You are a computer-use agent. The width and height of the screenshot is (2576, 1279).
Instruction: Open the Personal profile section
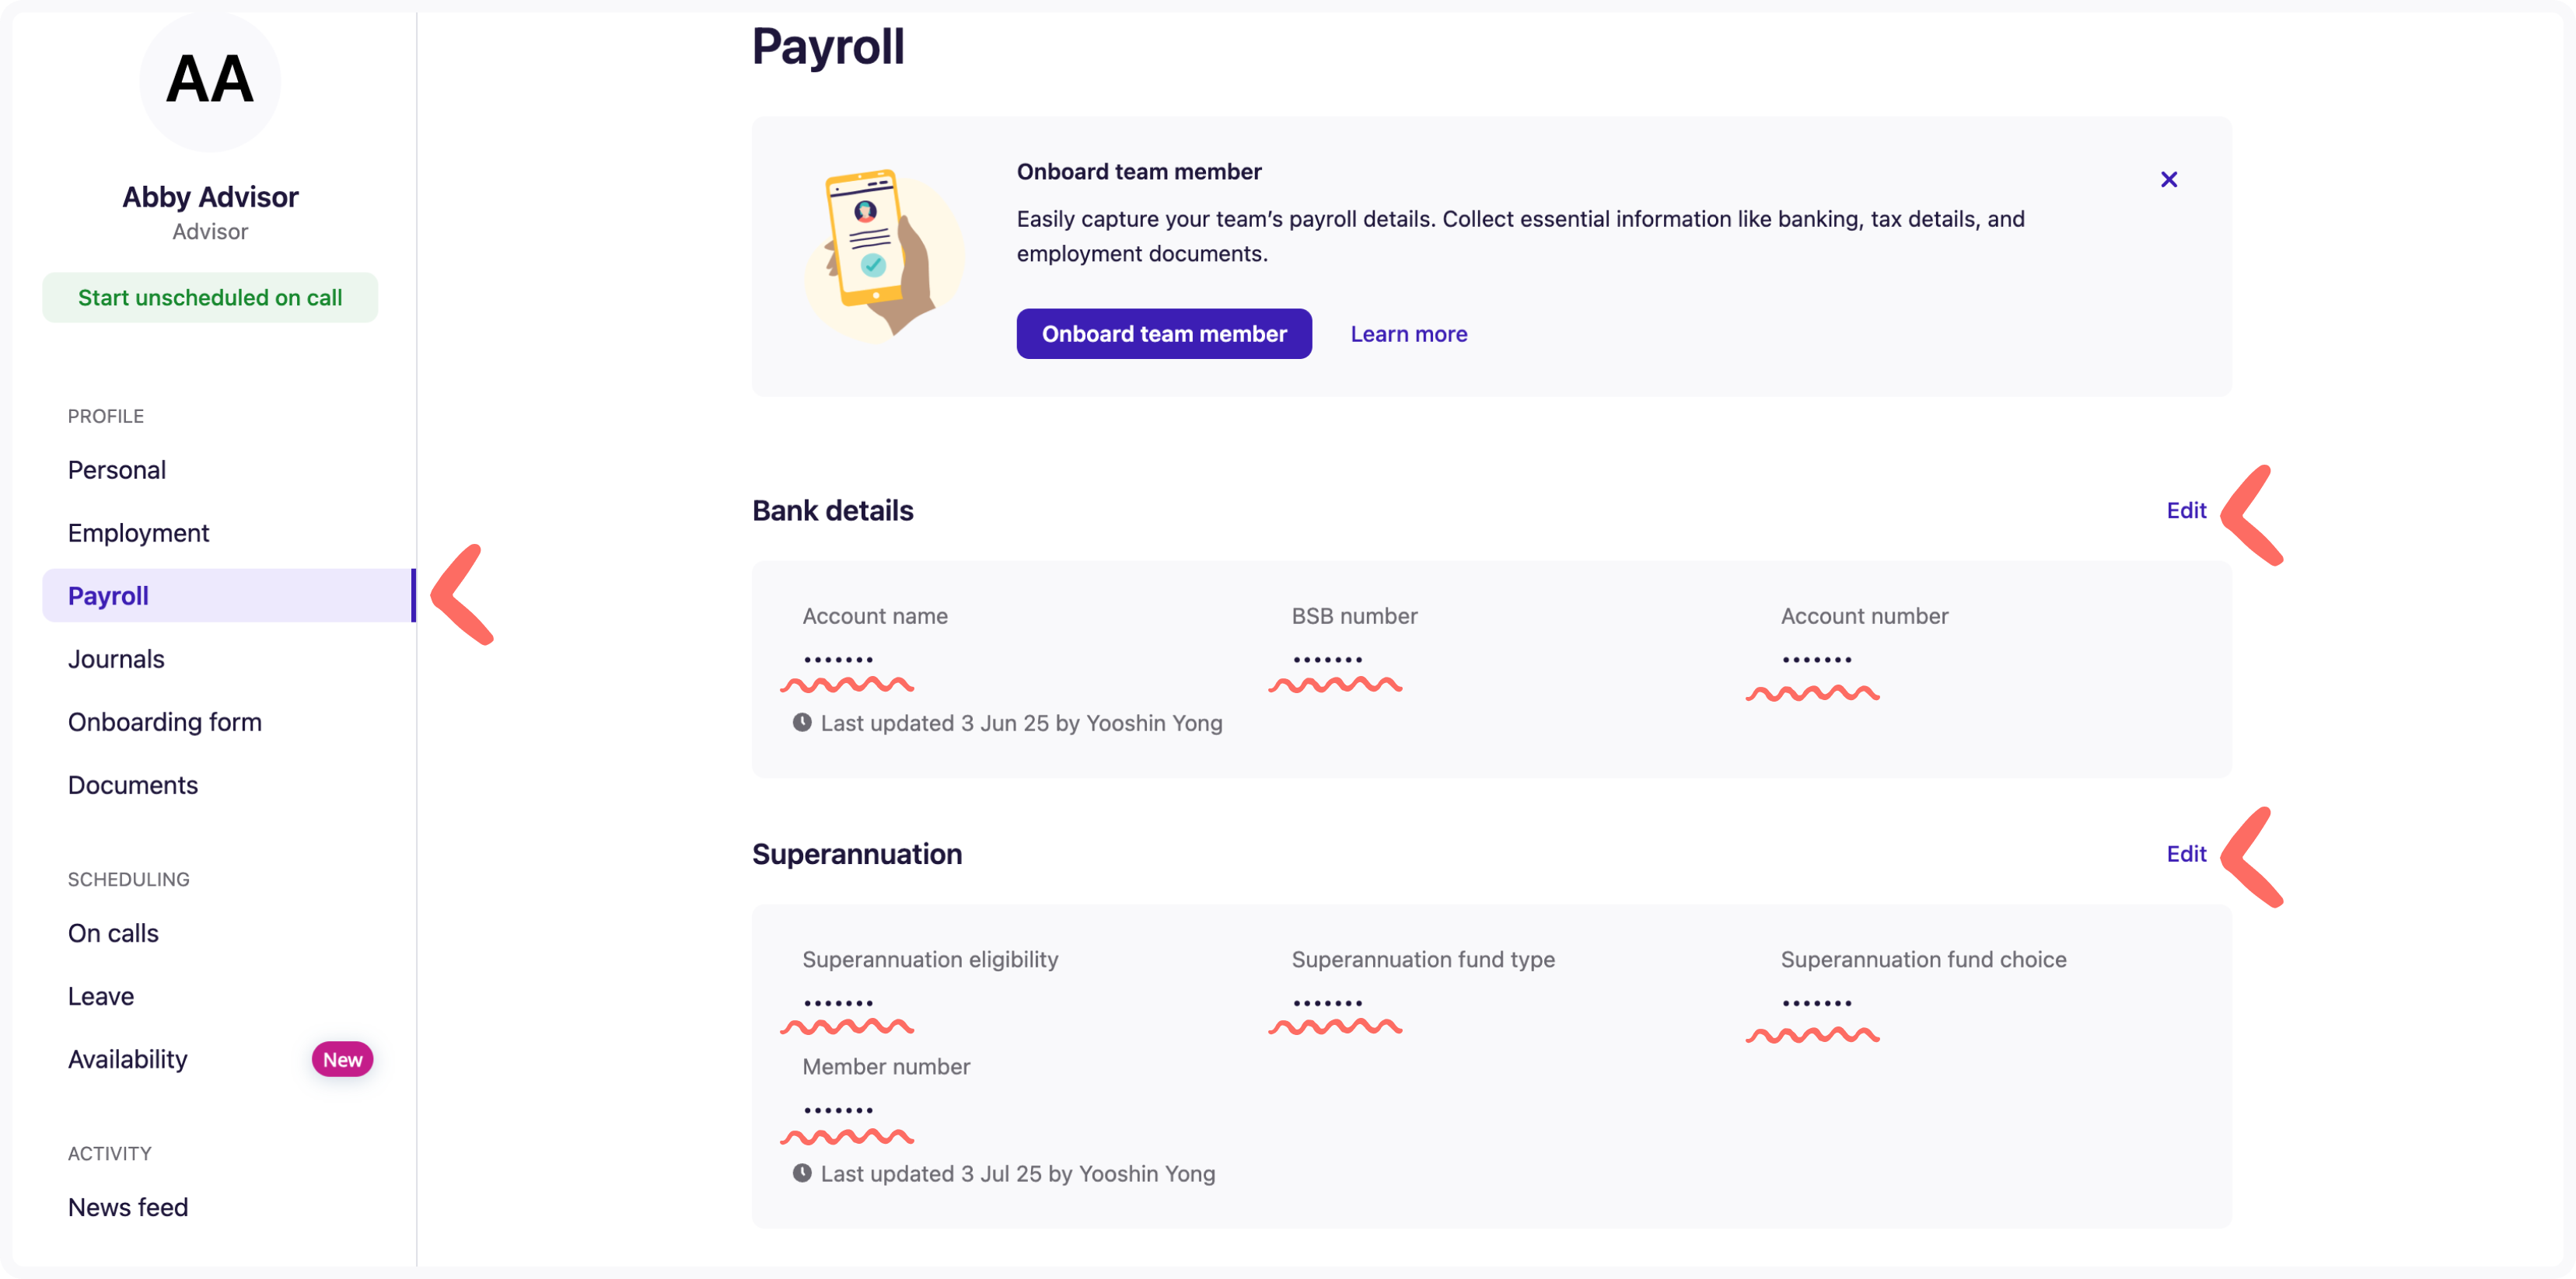click(117, 469)
